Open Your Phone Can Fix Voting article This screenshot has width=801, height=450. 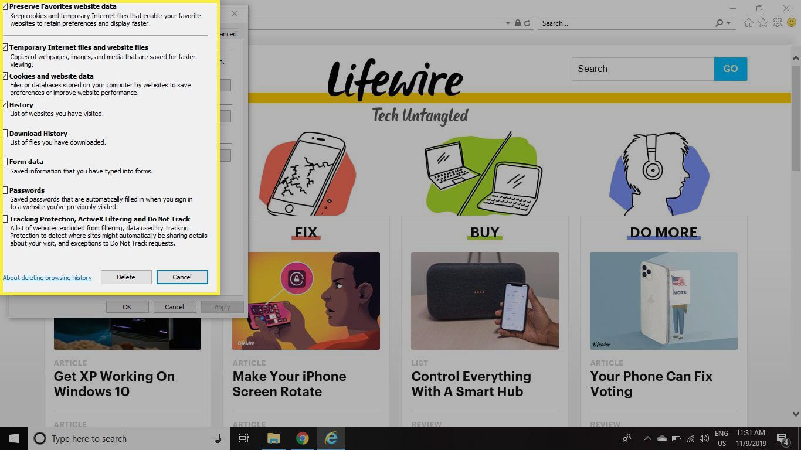coord(651,384)
